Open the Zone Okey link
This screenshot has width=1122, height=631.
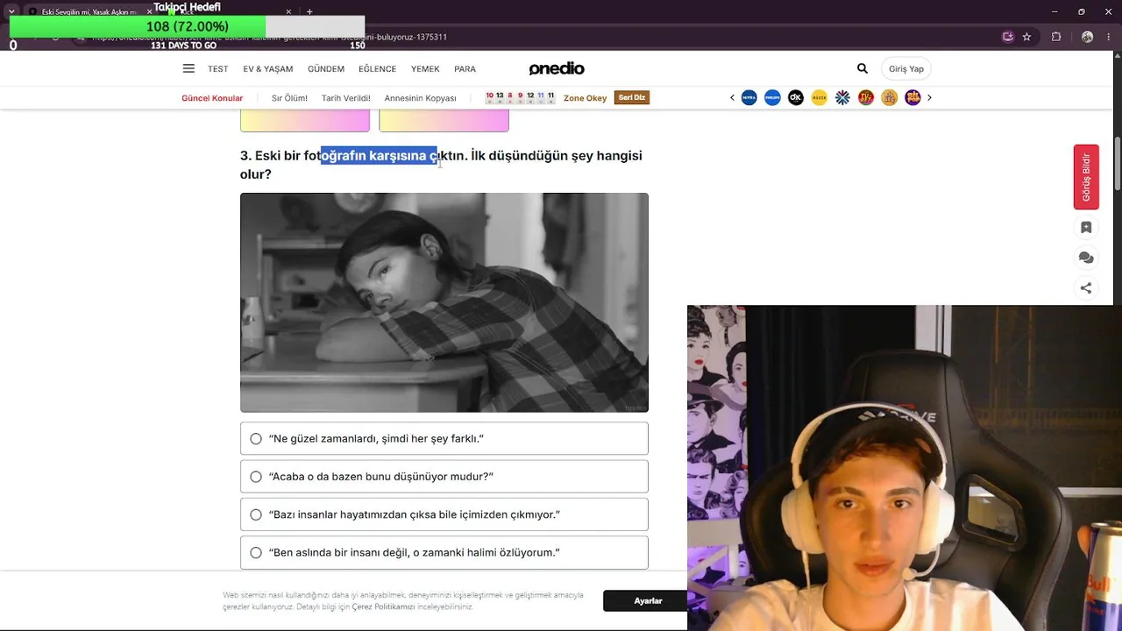click(585, 98)
